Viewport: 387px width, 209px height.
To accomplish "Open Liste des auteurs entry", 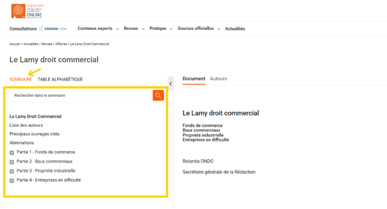I will [x=26, y=125].
